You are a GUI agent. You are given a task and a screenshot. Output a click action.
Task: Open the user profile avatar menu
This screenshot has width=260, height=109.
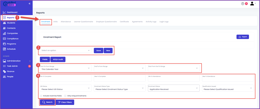pos(253,3)
